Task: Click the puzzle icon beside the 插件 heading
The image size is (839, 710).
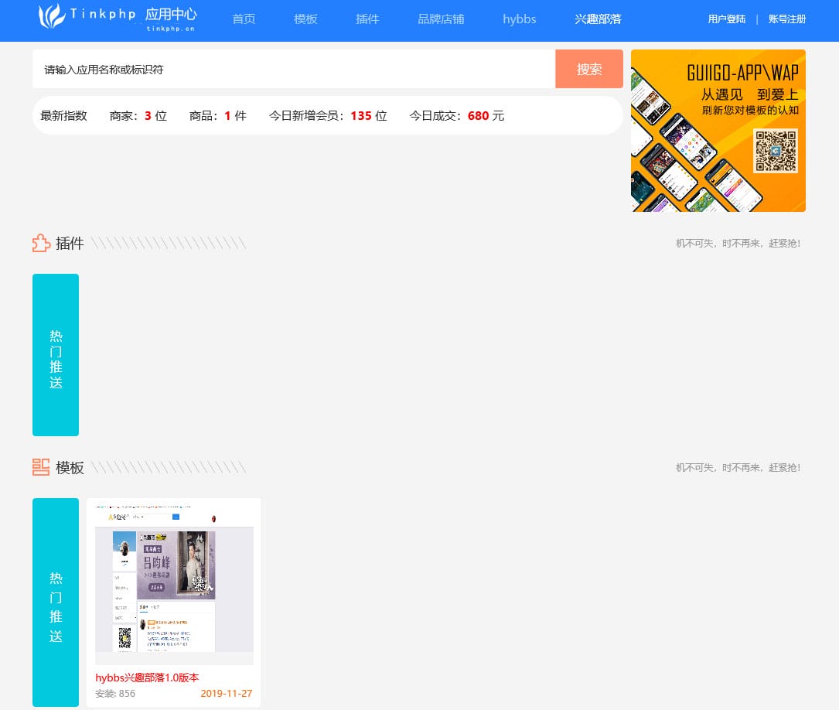Action: click(40, 243)
